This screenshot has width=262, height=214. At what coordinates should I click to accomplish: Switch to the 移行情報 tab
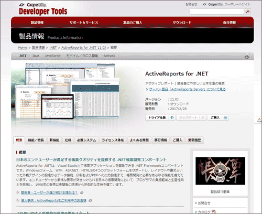[161, 140]
